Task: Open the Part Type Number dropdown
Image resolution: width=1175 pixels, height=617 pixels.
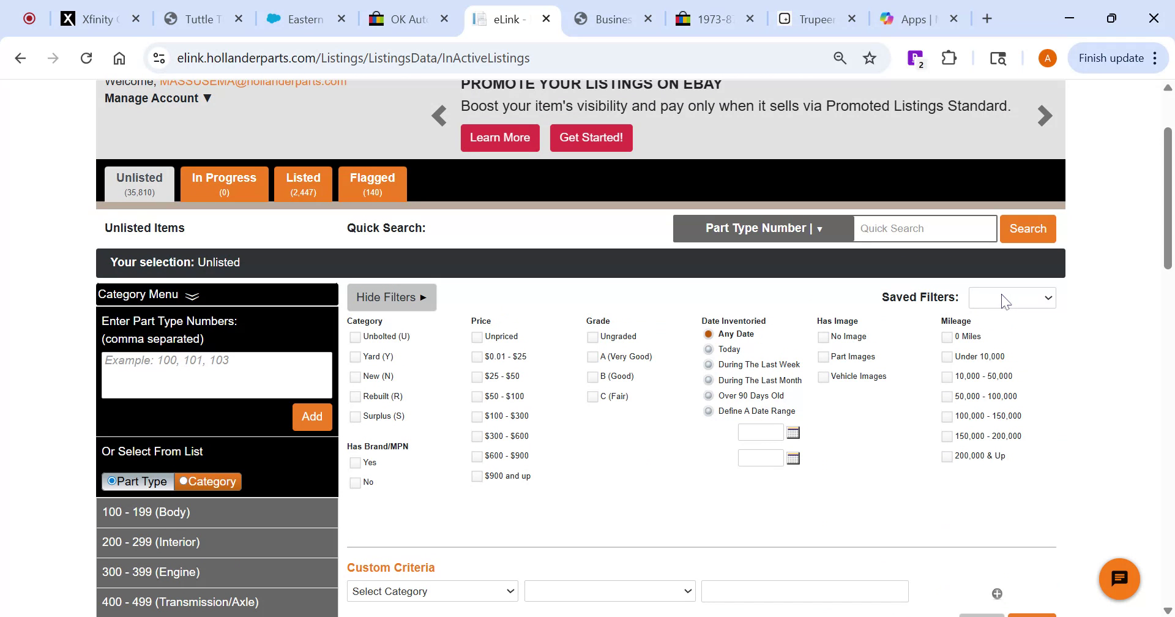Action: 763,228
